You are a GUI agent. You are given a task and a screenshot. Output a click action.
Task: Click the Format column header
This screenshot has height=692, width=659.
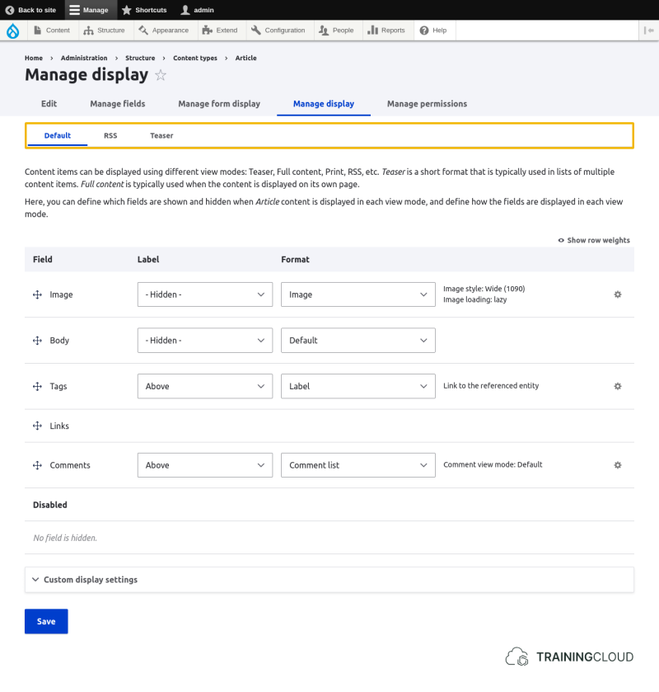click(296, 260)
